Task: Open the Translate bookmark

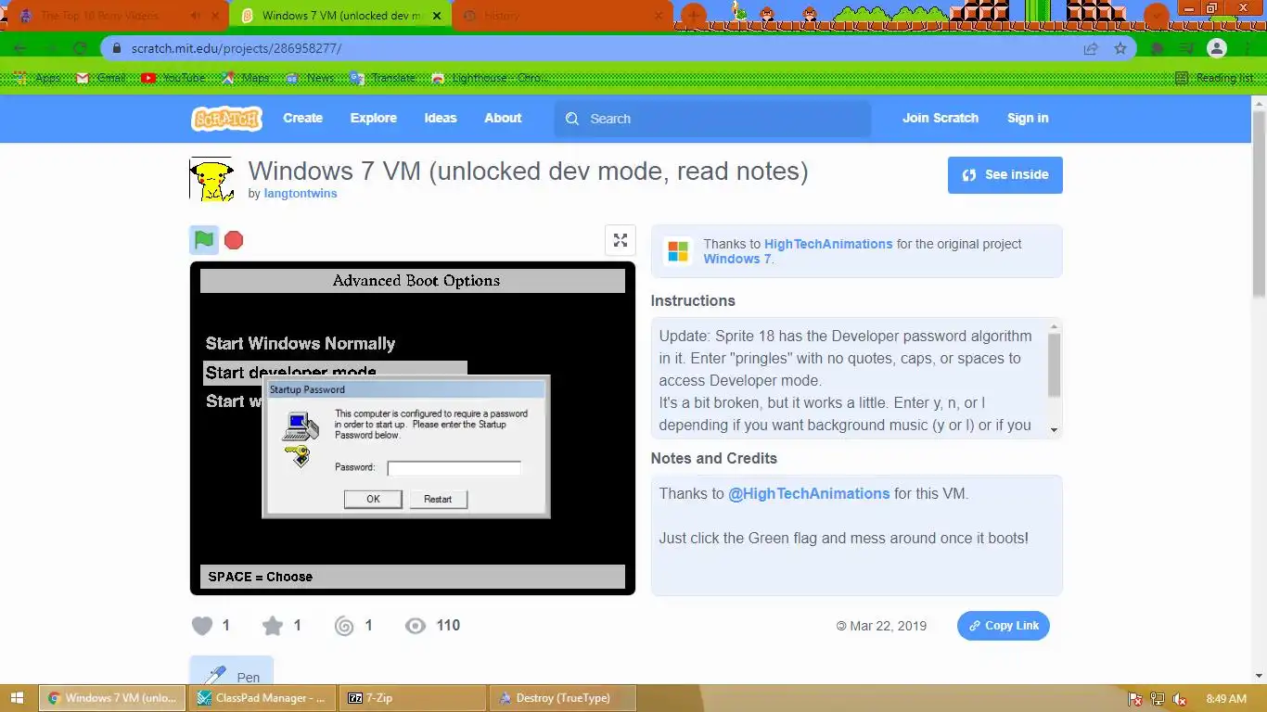Action: point(383,78)
